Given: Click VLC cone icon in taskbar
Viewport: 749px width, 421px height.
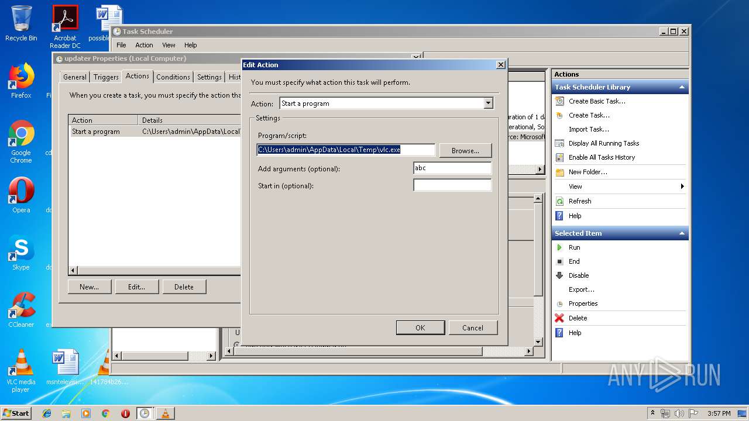Looking at the screenshot, I should click(x=165, y=413).
